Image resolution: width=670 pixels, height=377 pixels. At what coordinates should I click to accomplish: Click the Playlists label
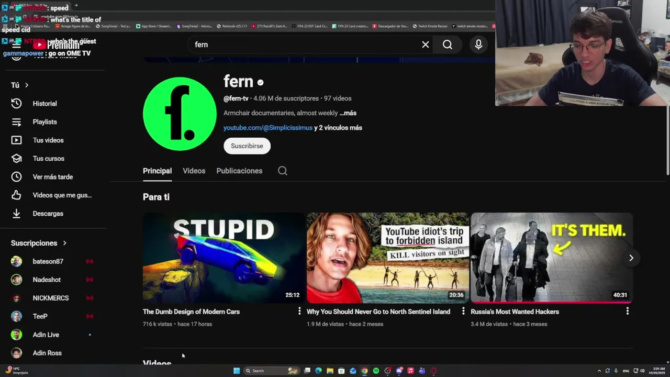[x=44, y=122]
